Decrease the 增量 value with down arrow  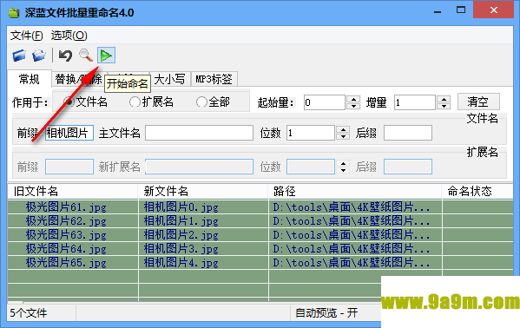click(x=444, y=106)
